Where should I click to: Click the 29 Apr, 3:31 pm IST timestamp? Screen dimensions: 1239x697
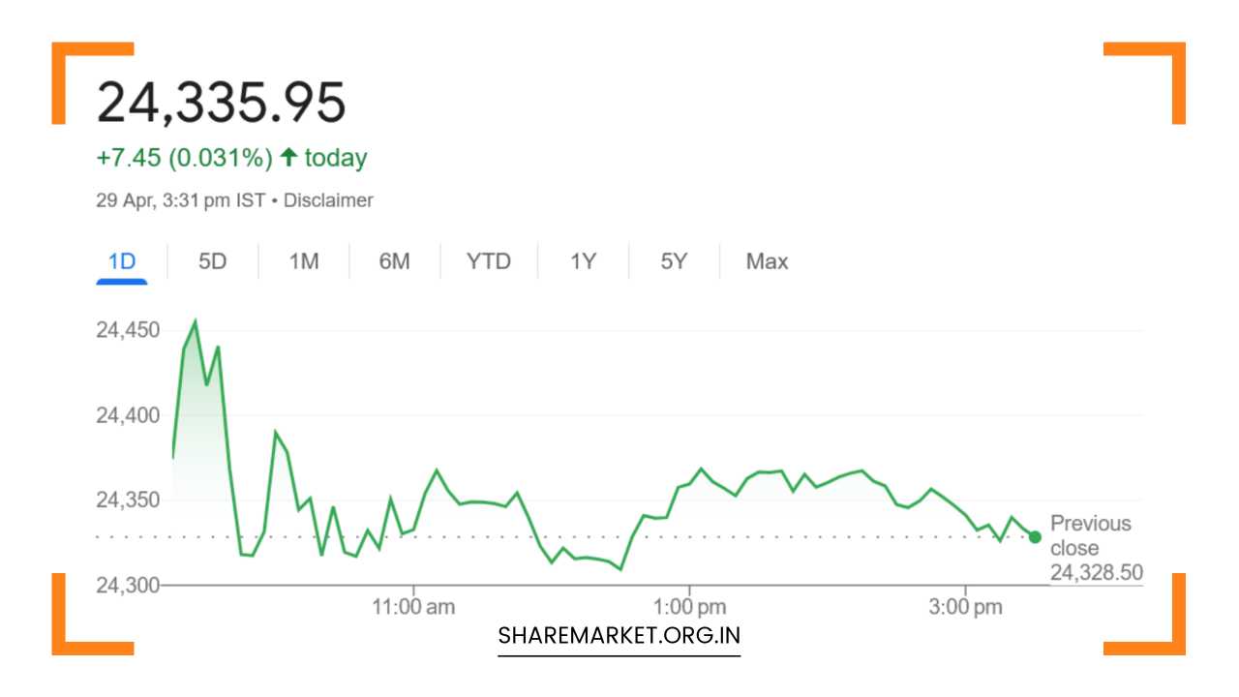click(x=180, y=200)
